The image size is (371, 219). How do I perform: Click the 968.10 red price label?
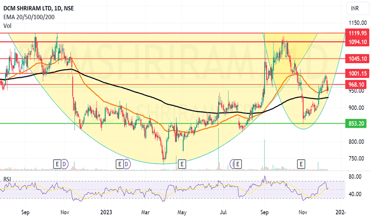tap(356, 84)
